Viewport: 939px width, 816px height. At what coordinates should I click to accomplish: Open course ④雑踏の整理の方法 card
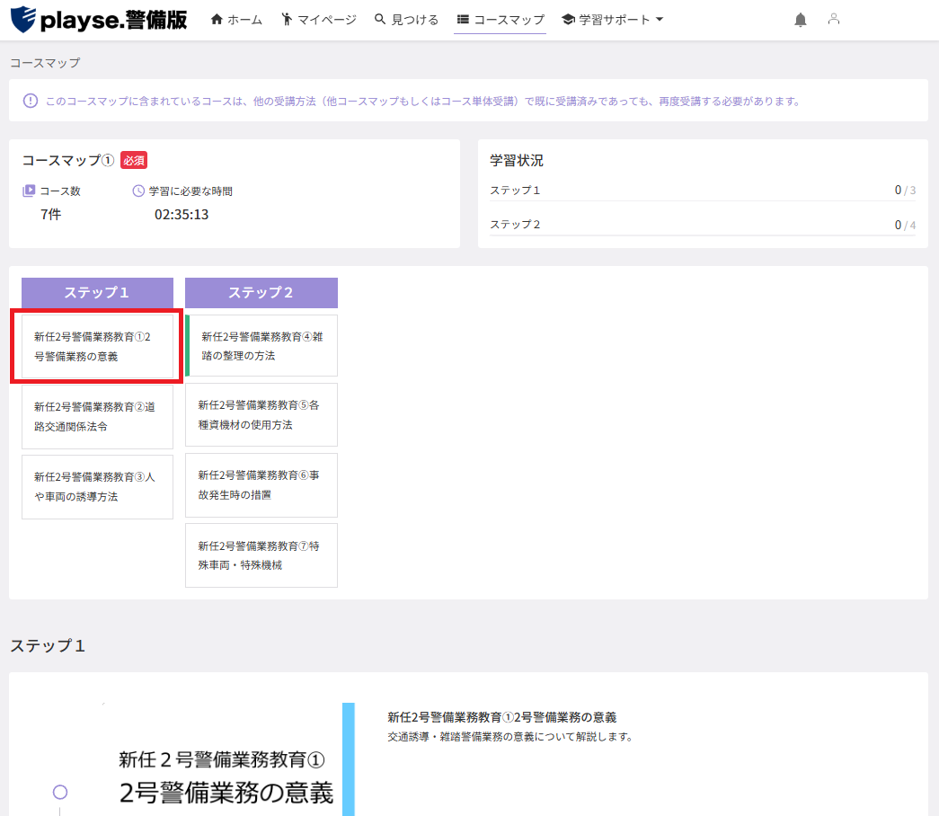click(261, 346)
